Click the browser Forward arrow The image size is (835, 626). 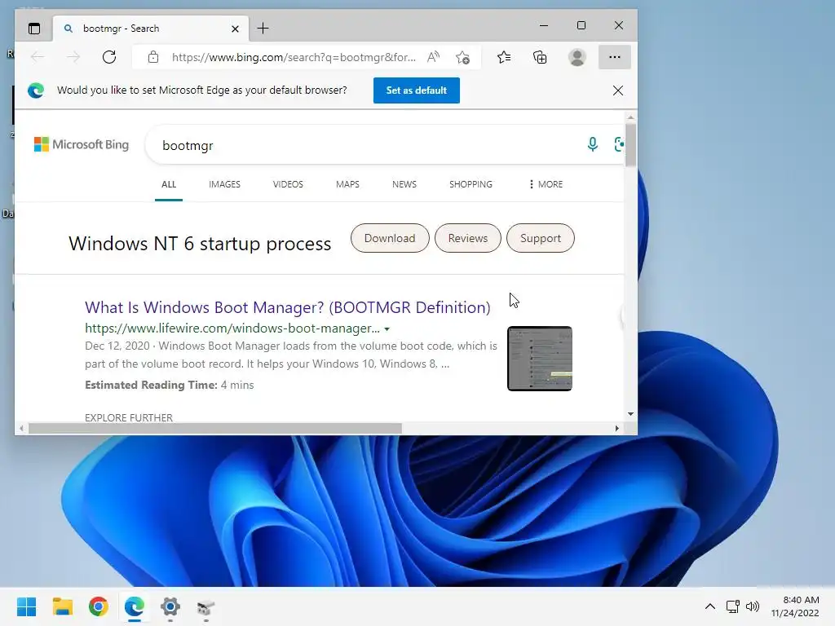tap(73, 57)
